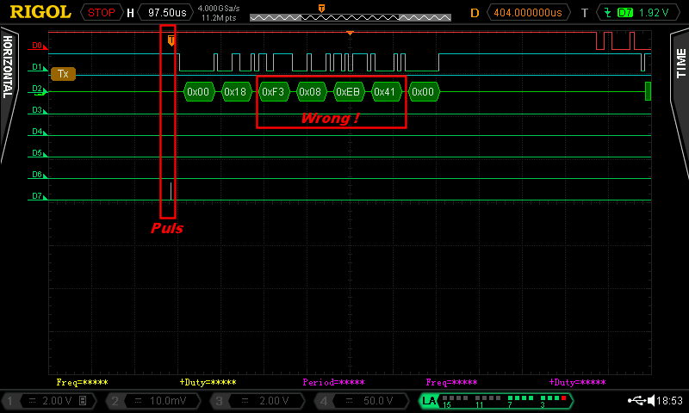Image resolution: width=689 pixels, height=413 pixels.
Task: Click the small pulse spike on D7 trace
Action: point(171,191)
